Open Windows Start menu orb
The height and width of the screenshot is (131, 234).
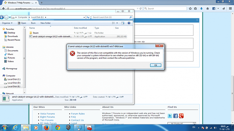click(4, 128)
